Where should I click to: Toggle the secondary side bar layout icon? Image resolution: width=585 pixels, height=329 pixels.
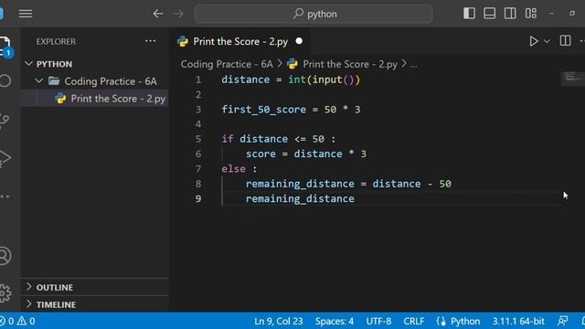click(510, 14)
